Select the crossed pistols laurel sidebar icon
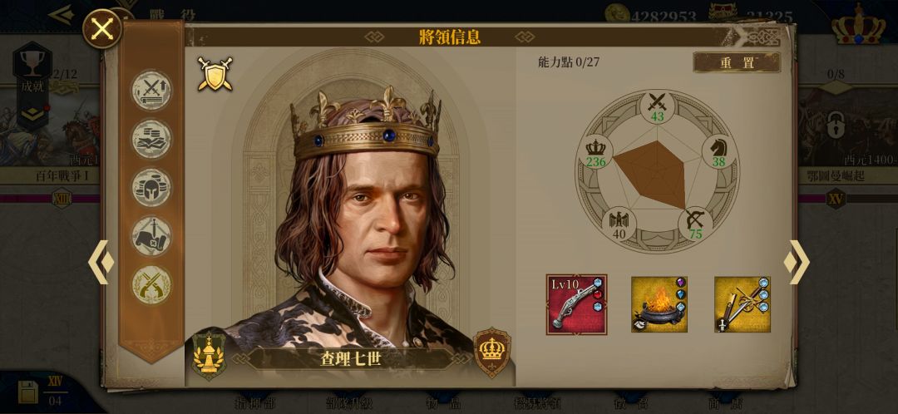Image resolution: width=898 pixels, height=414 pixels. (x=152, y=284)
